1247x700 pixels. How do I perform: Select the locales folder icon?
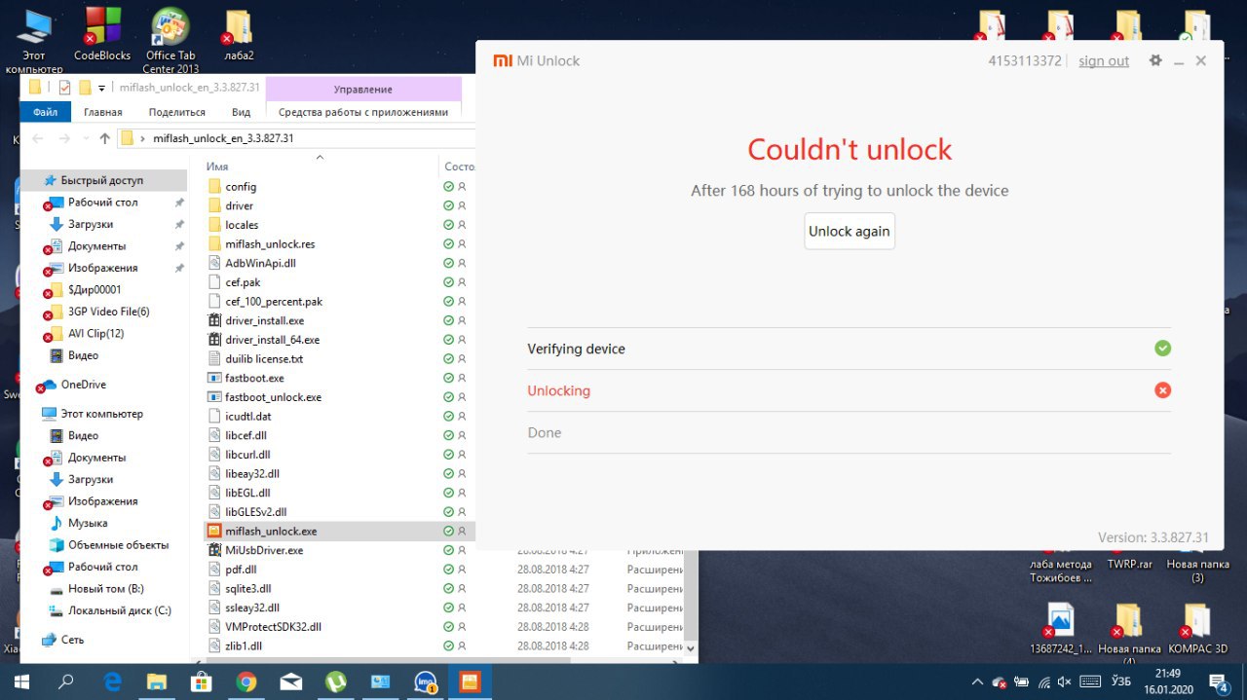point(215,225)
